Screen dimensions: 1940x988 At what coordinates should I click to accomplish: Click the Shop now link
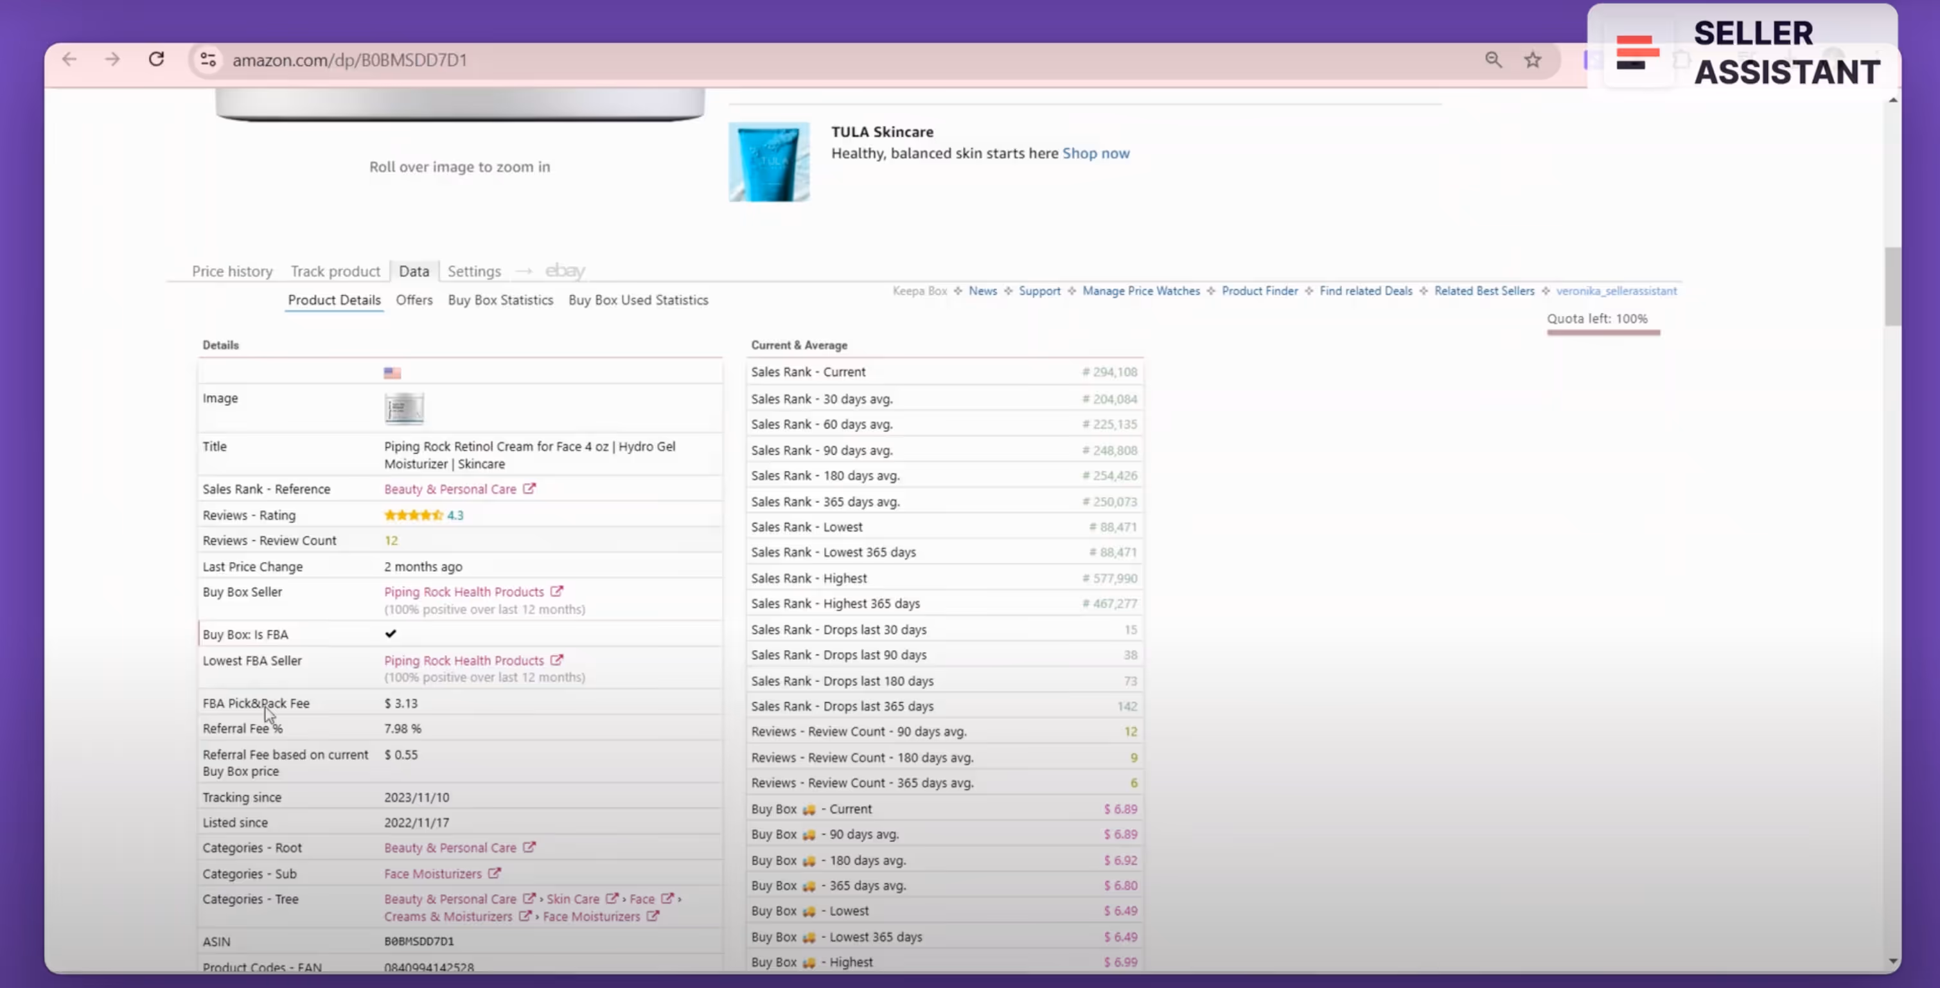pyautogui.click(x=1096, y=153)
